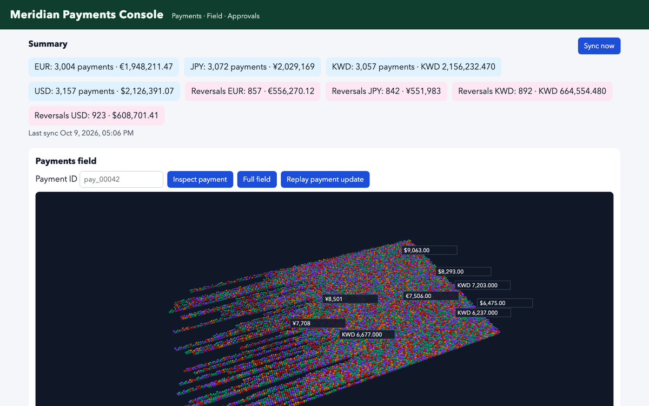Image resolution: width=649 pixels, height=406 pixels.
Task: Click the $8,293.00 field label
Action: (464, 271)
